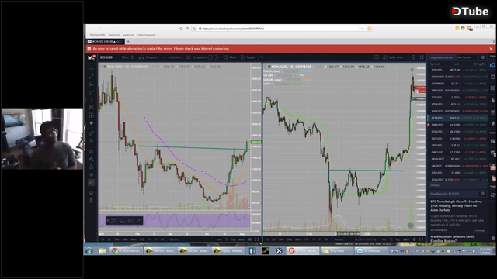Click the undo arrow in top toolbar
Image resolution: width=497 pixels, height=279 pixels.
[x=262, y=57]
